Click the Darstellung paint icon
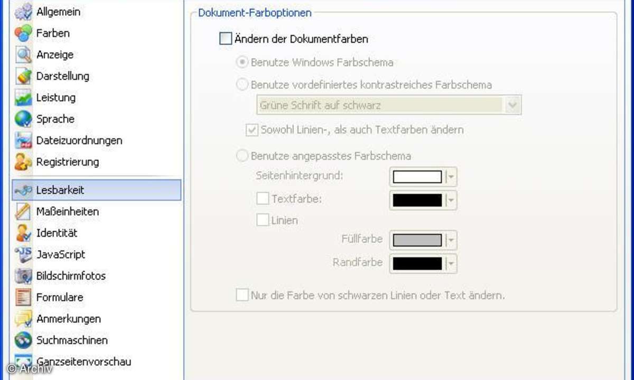This screenshot has width=634, height=380. coord(23,76)
